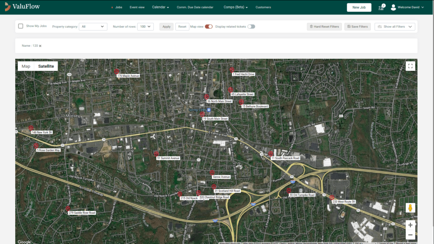Turn off the Map view toggle

coord(209,26)
